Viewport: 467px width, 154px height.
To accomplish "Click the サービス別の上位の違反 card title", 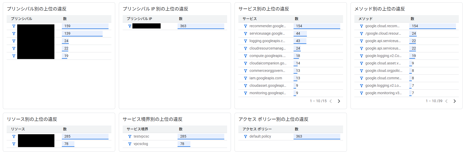I will click(264, 9).
